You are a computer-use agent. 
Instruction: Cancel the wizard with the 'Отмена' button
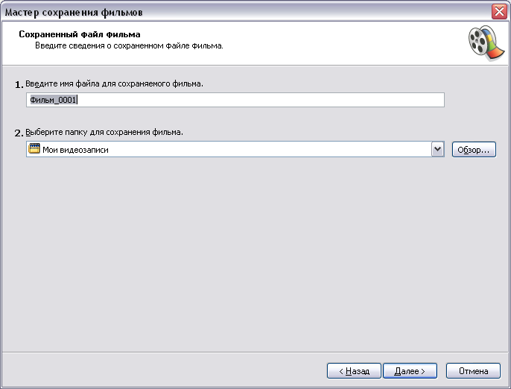(x=473, y=371)
